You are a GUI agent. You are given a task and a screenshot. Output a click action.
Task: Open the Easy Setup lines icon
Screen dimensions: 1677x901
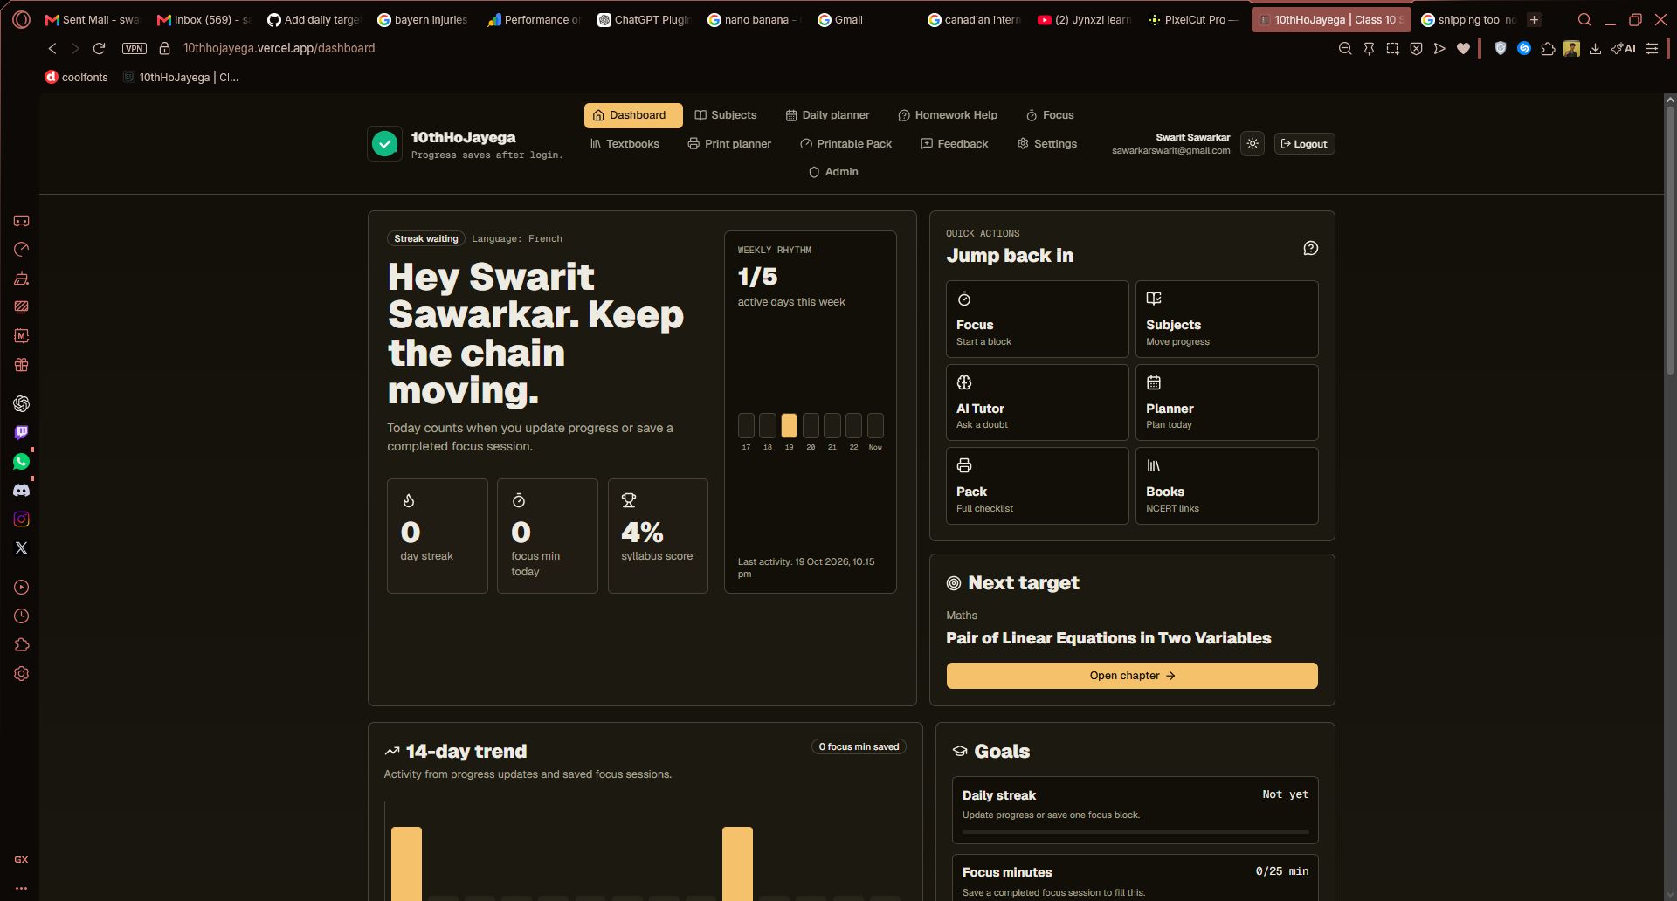tap(1652, 49)
